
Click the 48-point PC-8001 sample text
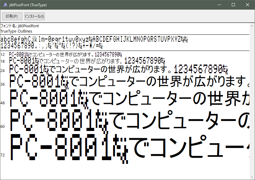click(130, 99)
